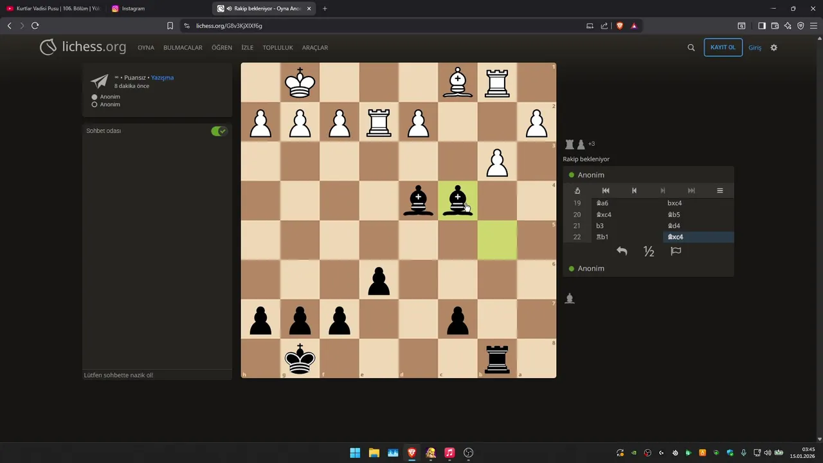Go to next move button

point(663,190)
